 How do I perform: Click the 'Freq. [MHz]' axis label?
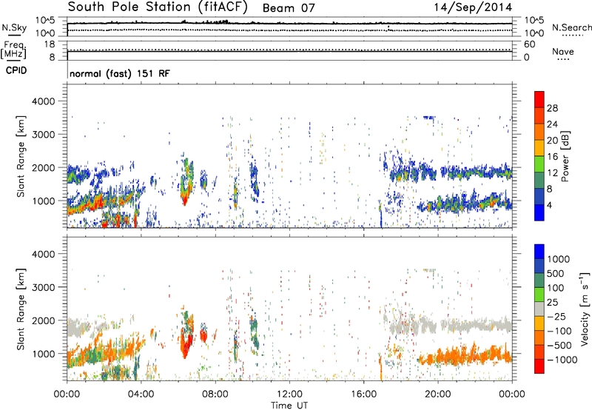pyautogui.click(x=13, y=50)
